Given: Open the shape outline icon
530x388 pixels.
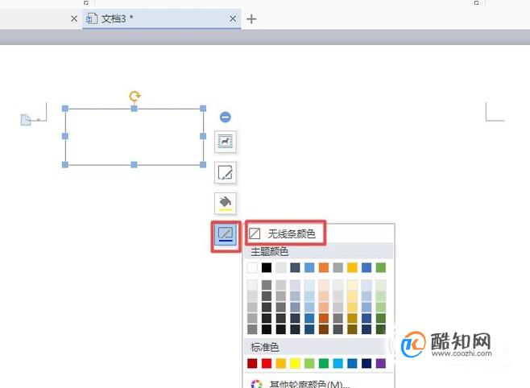Looking at the screenshot, I should pos(226,235).
